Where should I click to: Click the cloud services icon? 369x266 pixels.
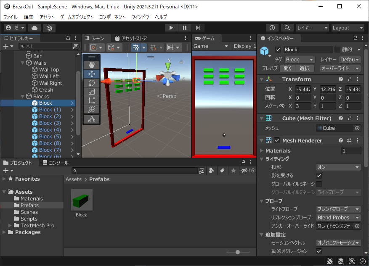pos(35,28)
